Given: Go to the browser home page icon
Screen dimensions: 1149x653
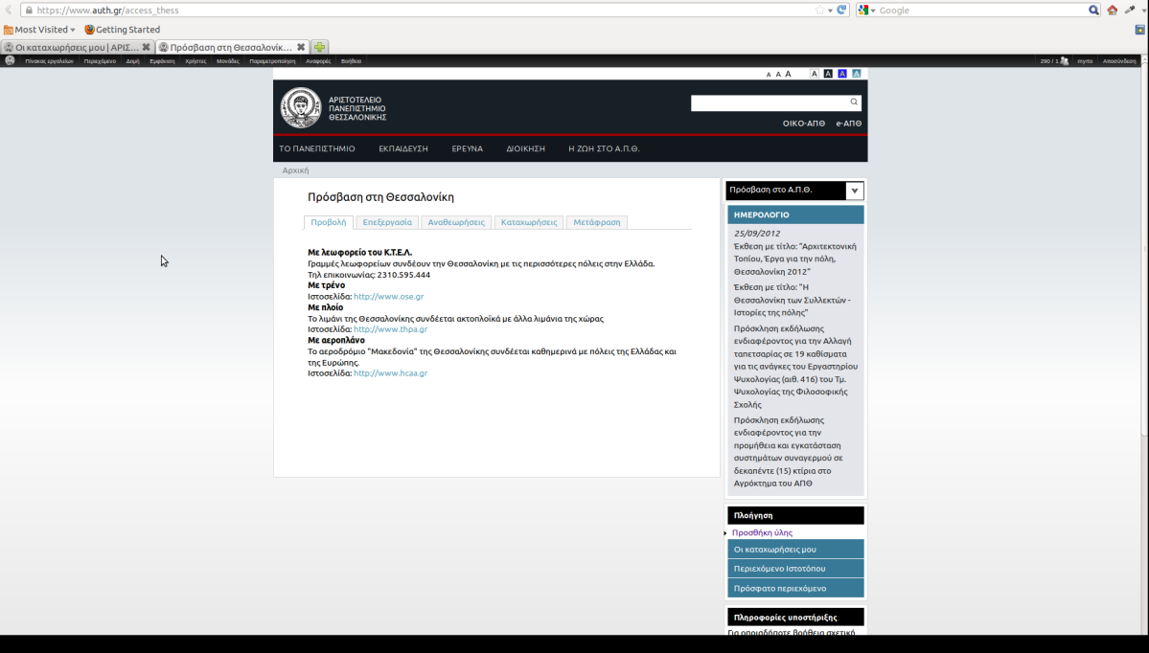Looking at the screenshot, I should coord(1113,11).
